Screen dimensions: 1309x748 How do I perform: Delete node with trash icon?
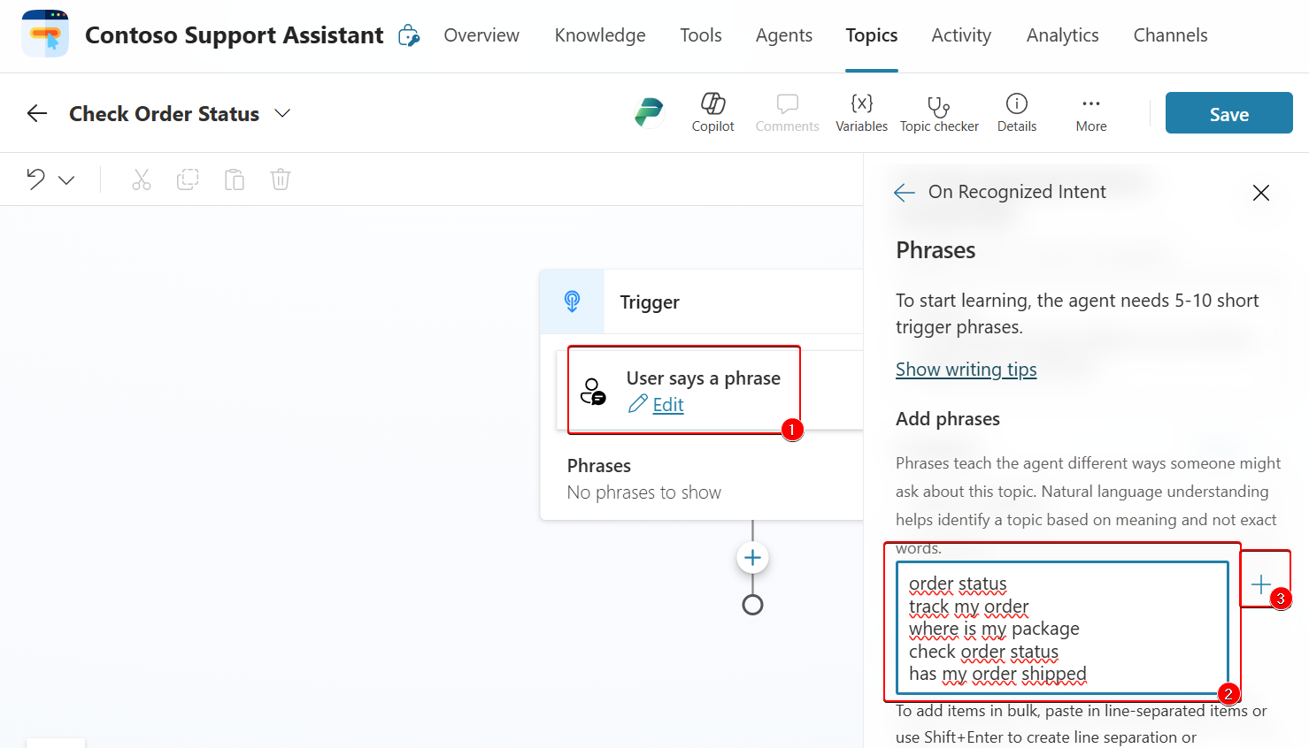point(281,179)
